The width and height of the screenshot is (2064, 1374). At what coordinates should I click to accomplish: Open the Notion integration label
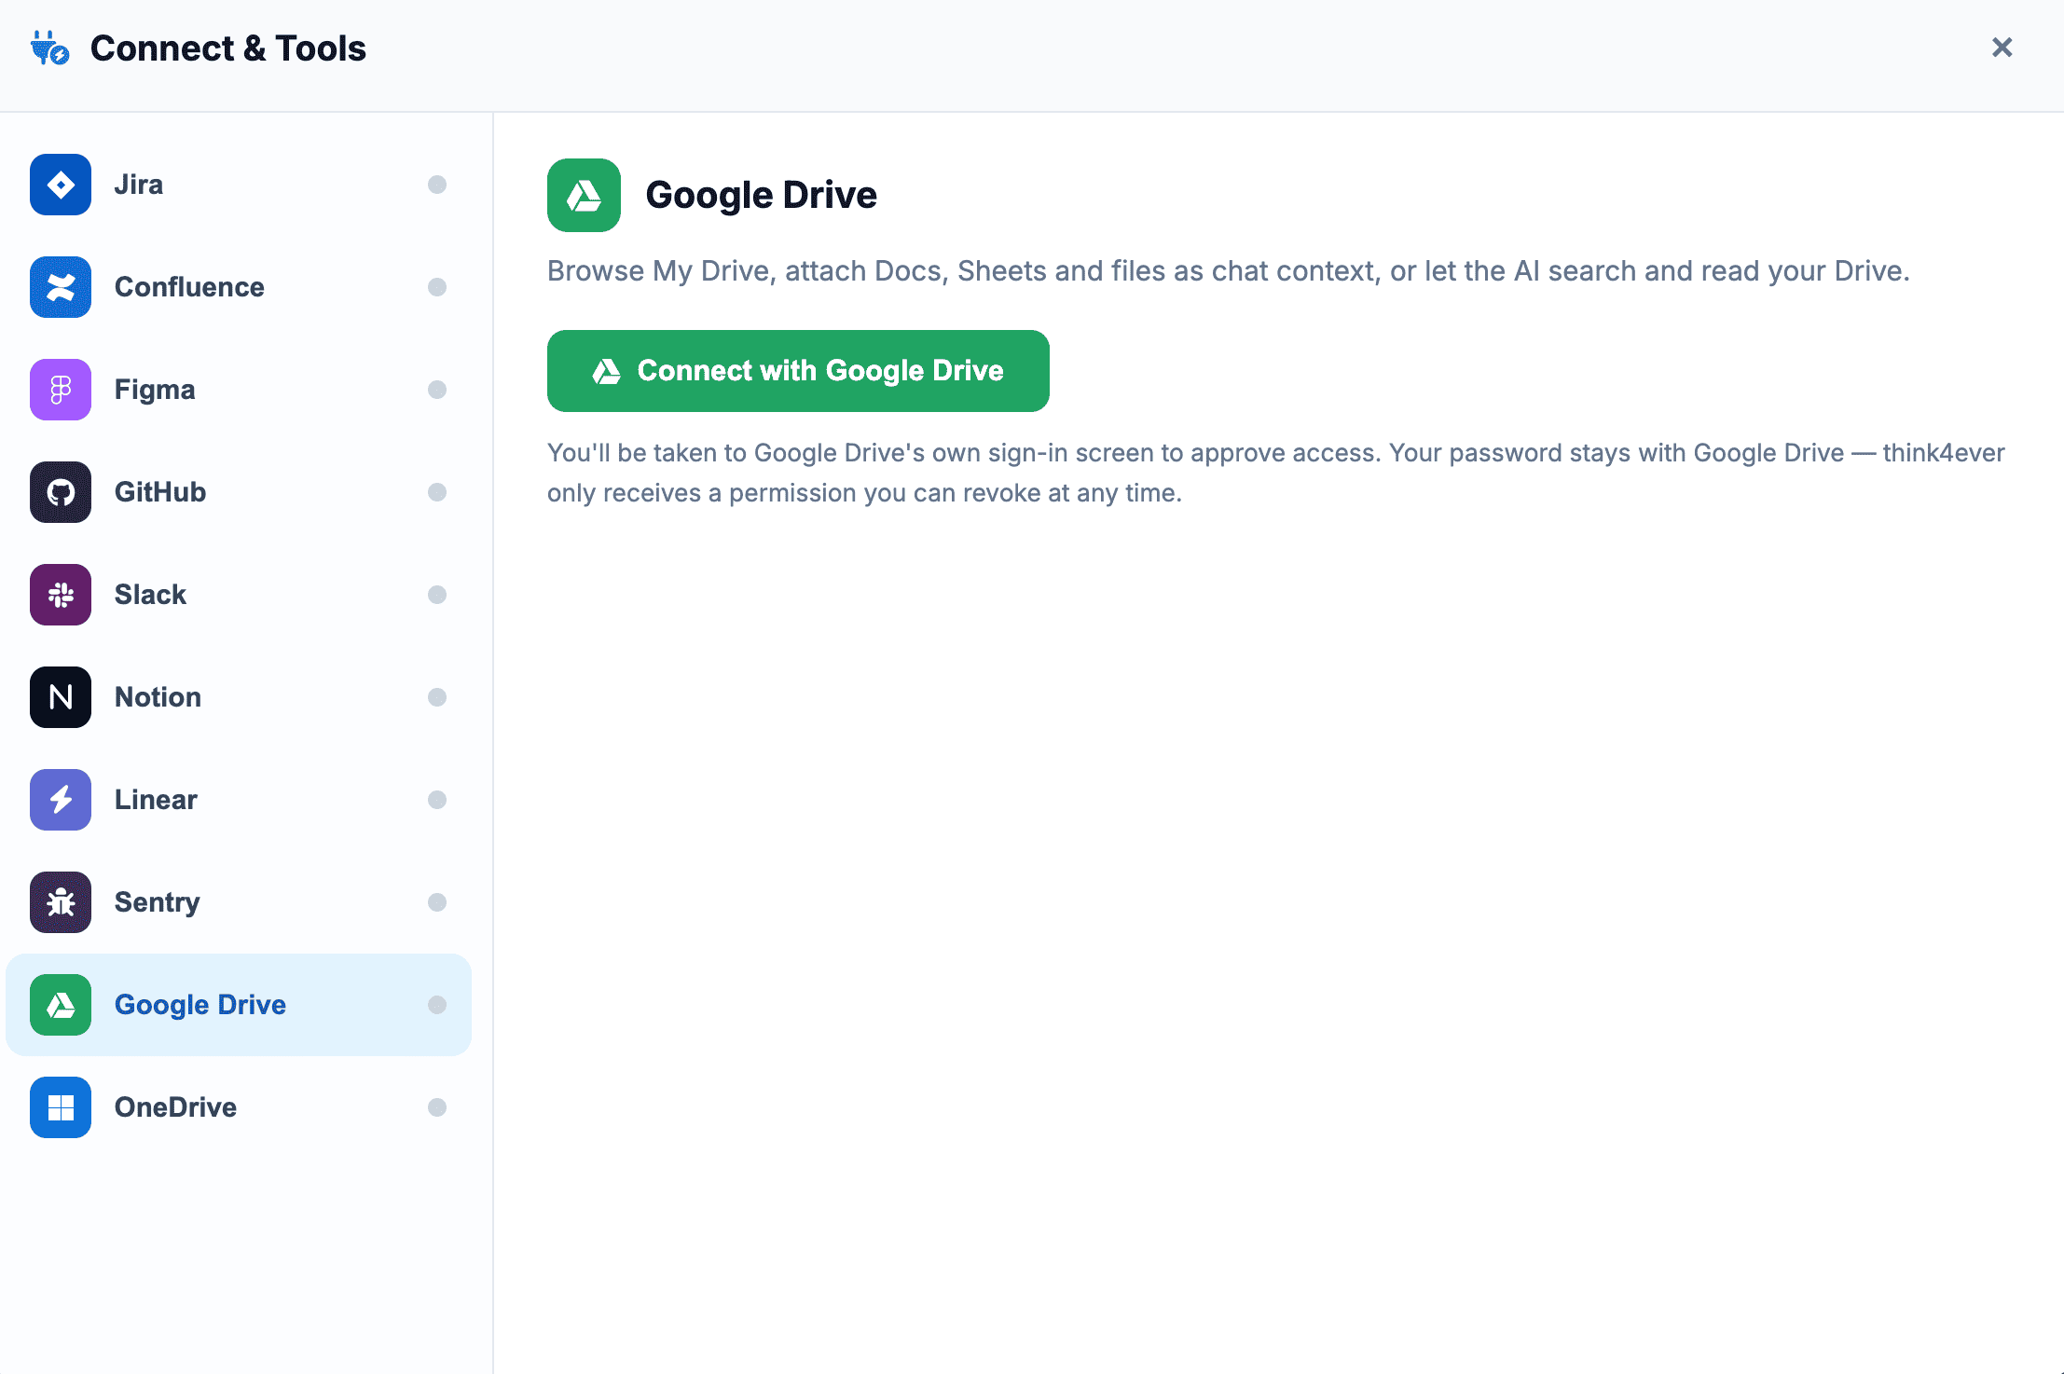click(x=158, y=697)
